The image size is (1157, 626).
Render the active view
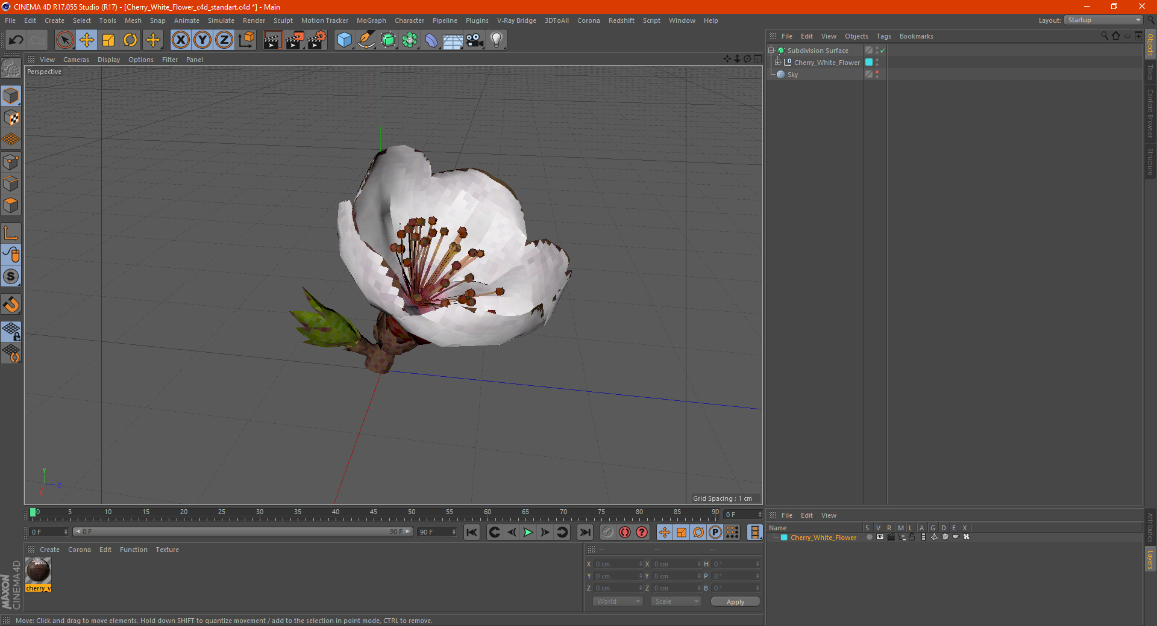pyautogui.click(x=272, y=40)
